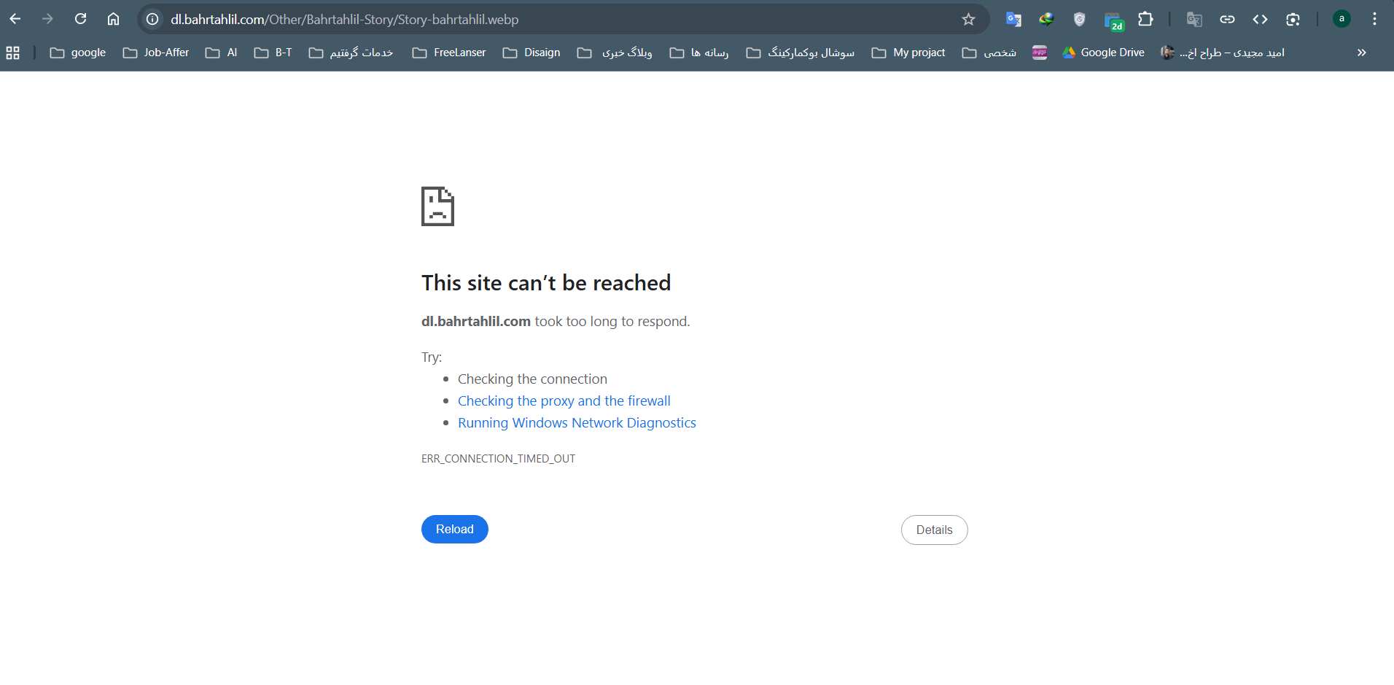The image size is (1394, 685).
Task: Open the Google Drive bookmark
Action: pos(1103,53)
